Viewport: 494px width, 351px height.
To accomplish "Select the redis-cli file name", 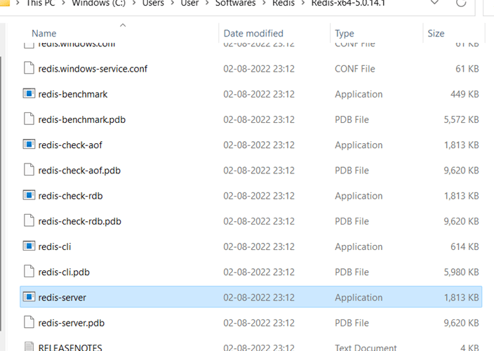I will [55, 246].
